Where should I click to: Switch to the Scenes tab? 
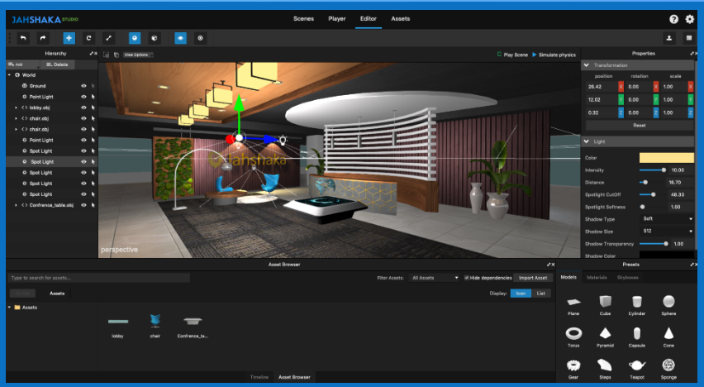point(303,18)
